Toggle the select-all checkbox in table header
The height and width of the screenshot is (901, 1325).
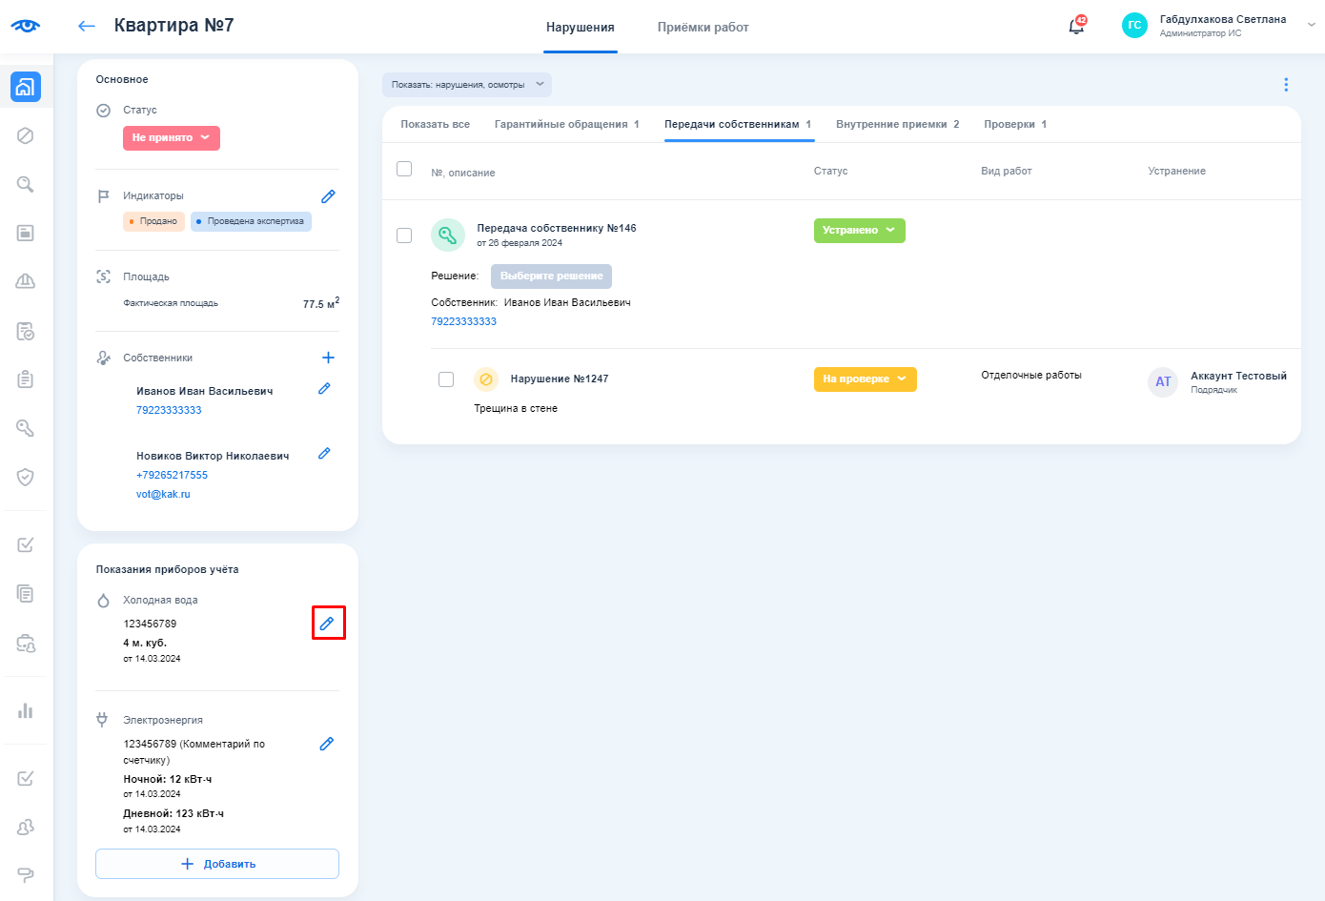point(404,169)
